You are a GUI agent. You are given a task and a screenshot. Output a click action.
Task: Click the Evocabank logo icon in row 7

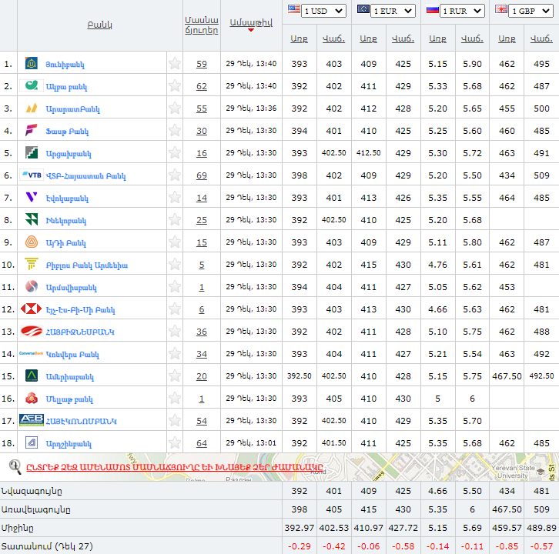[32, 197]
